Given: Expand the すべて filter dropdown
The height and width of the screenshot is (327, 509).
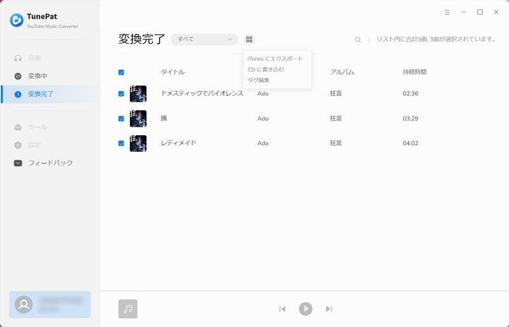Looking at the screenshot, I should [204, 39].
